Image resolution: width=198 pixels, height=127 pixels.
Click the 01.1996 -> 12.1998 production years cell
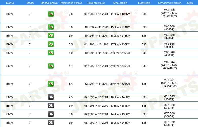coord(96,44)
